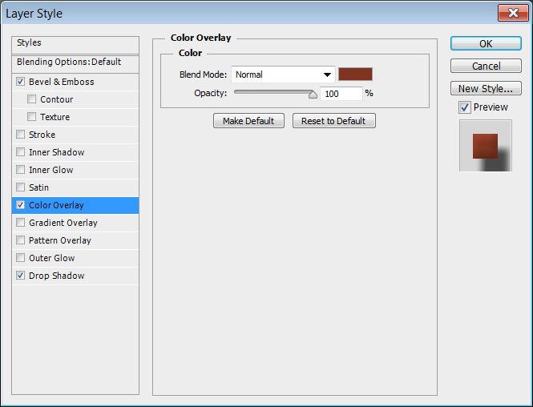Click the Cancel button
Screen dimensions: 533x407
click(x=486, y=66)
